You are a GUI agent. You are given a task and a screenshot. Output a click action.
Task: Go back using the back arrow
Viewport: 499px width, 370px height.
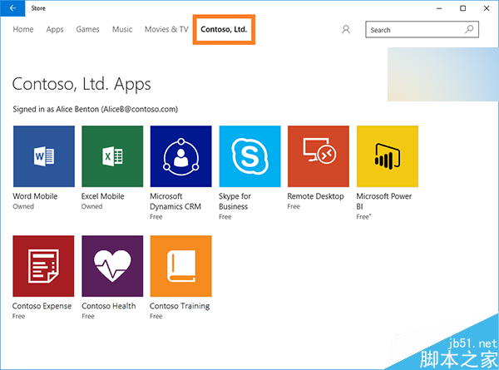(12, 7)
